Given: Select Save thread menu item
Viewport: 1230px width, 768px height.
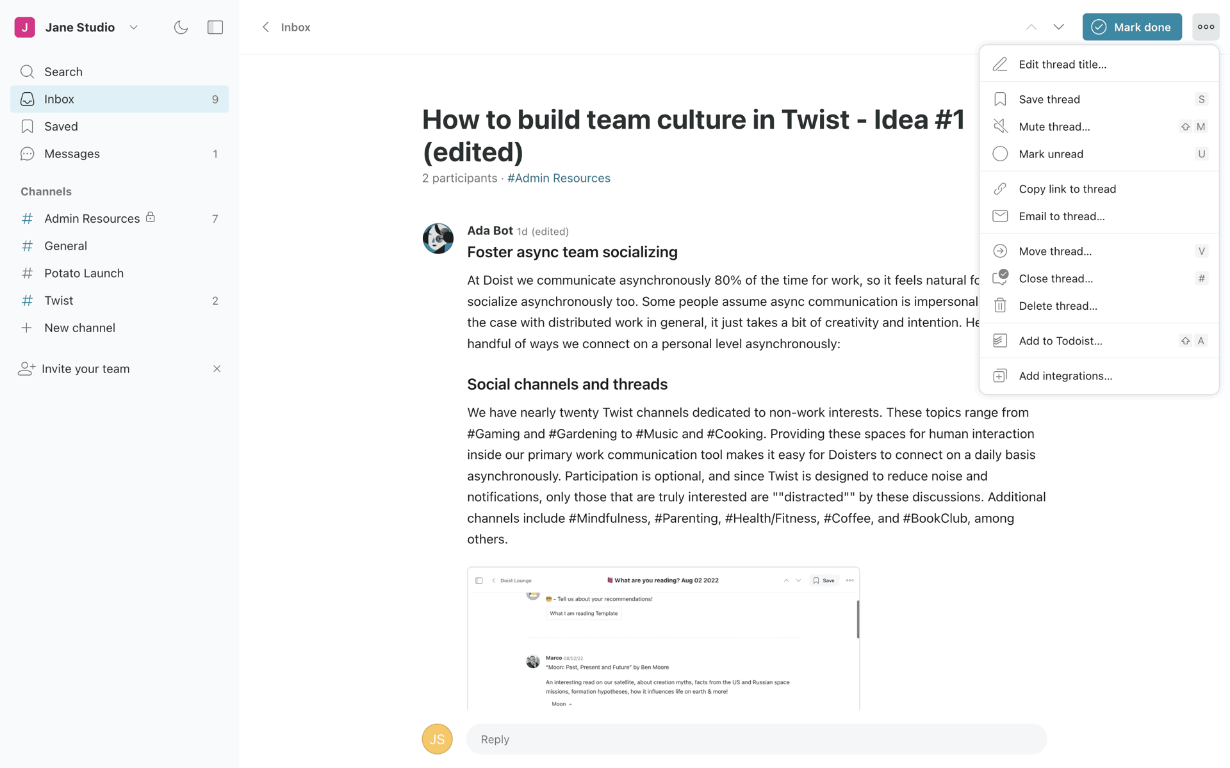Looking at the screenshot, I should pyautogui.click(x=1099, y=99).
